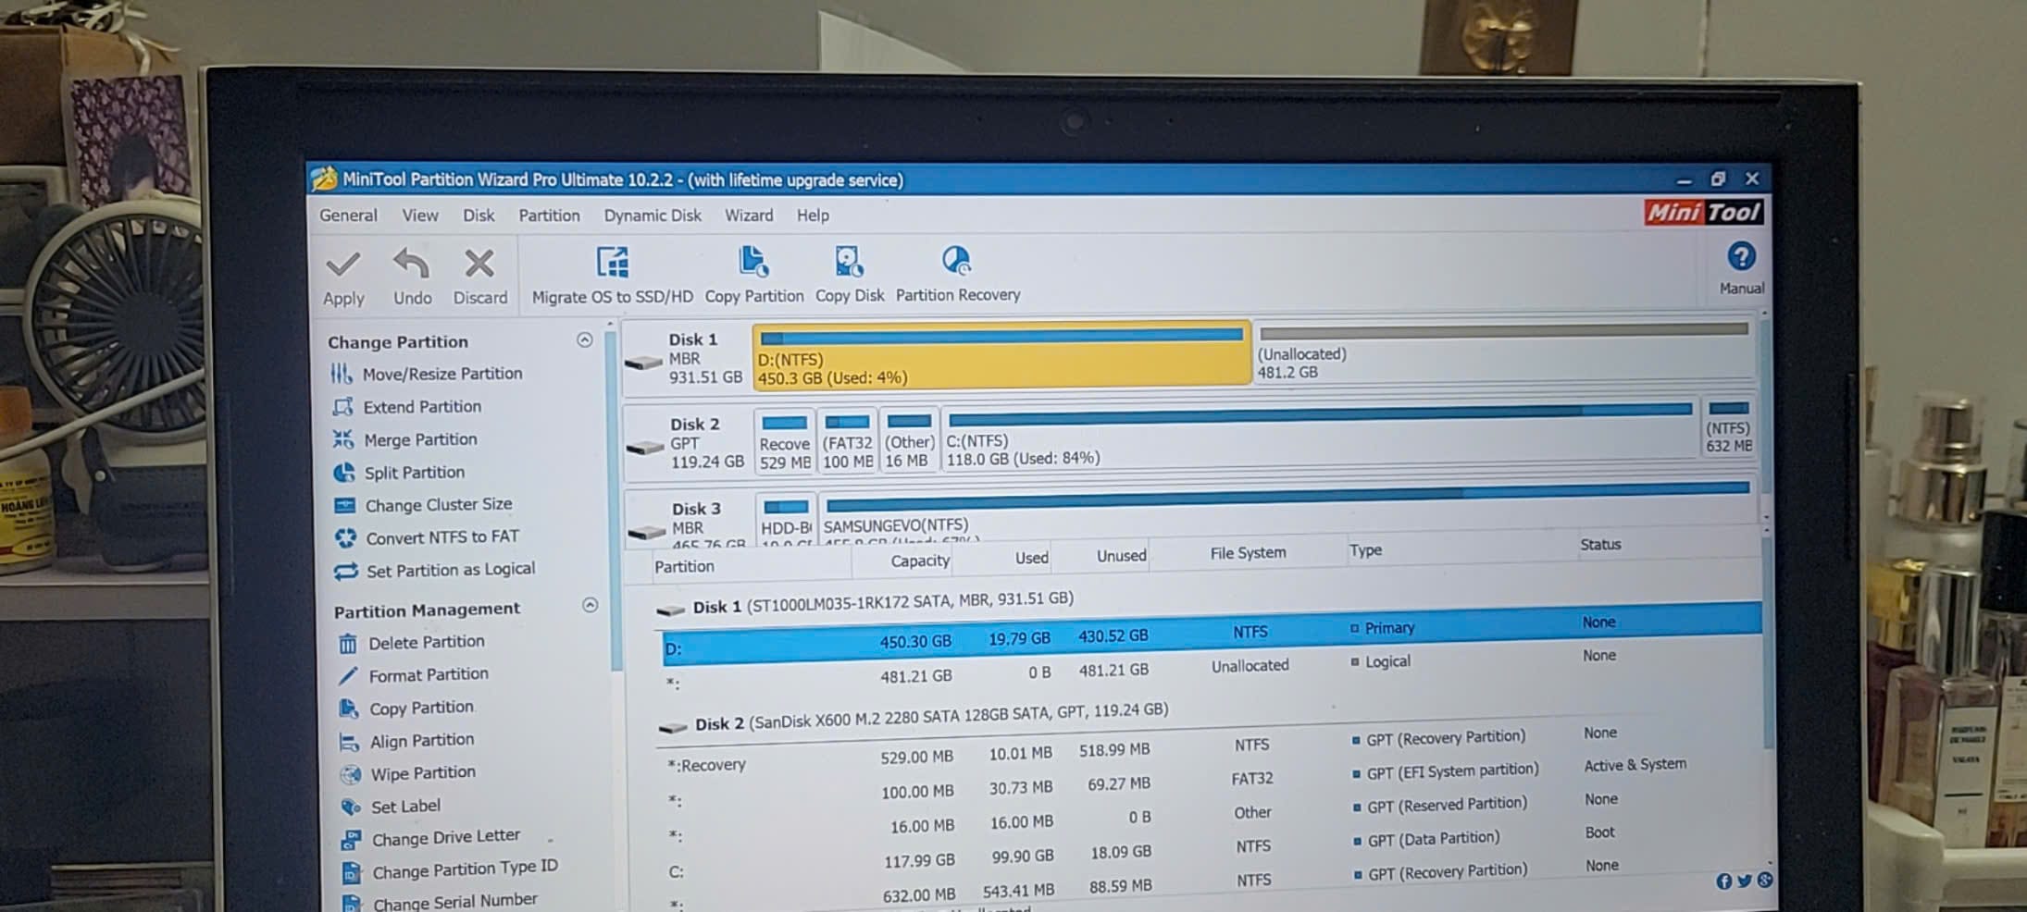
Task: Sort by the Unused column header
Action: (x=1121, y=556)
